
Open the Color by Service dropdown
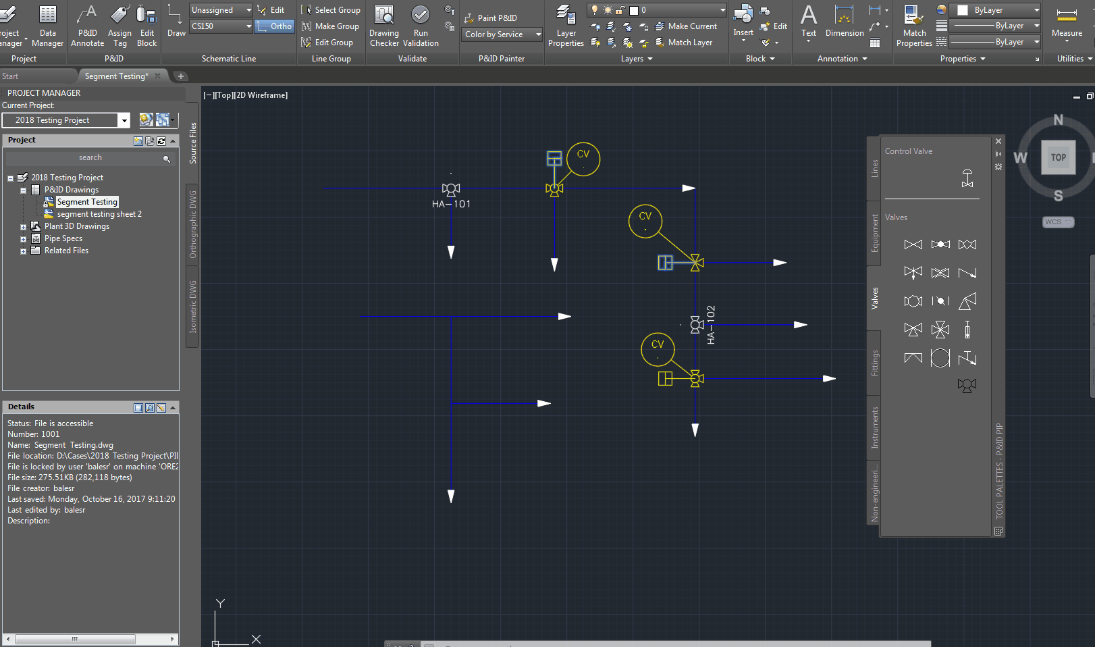(x=538, y=34)
